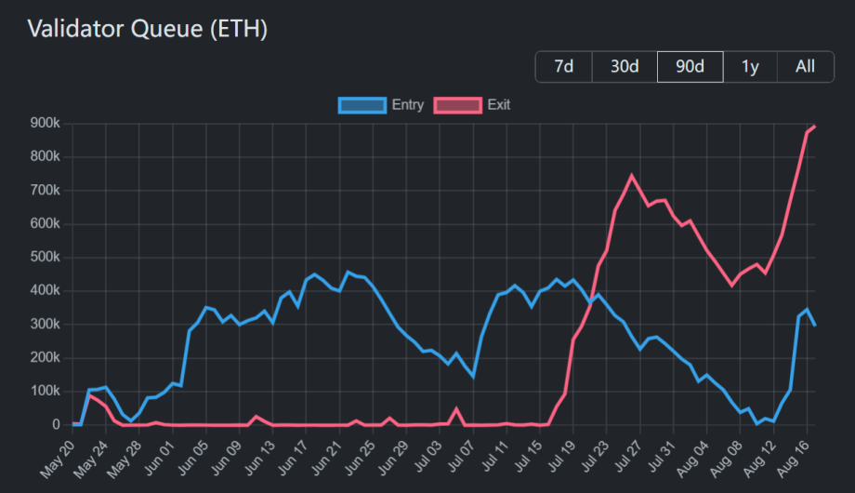Image resolution: width=855 pixels, height=493 pixels.
Task: Click the 900k y-axis label
Action: 46,124
